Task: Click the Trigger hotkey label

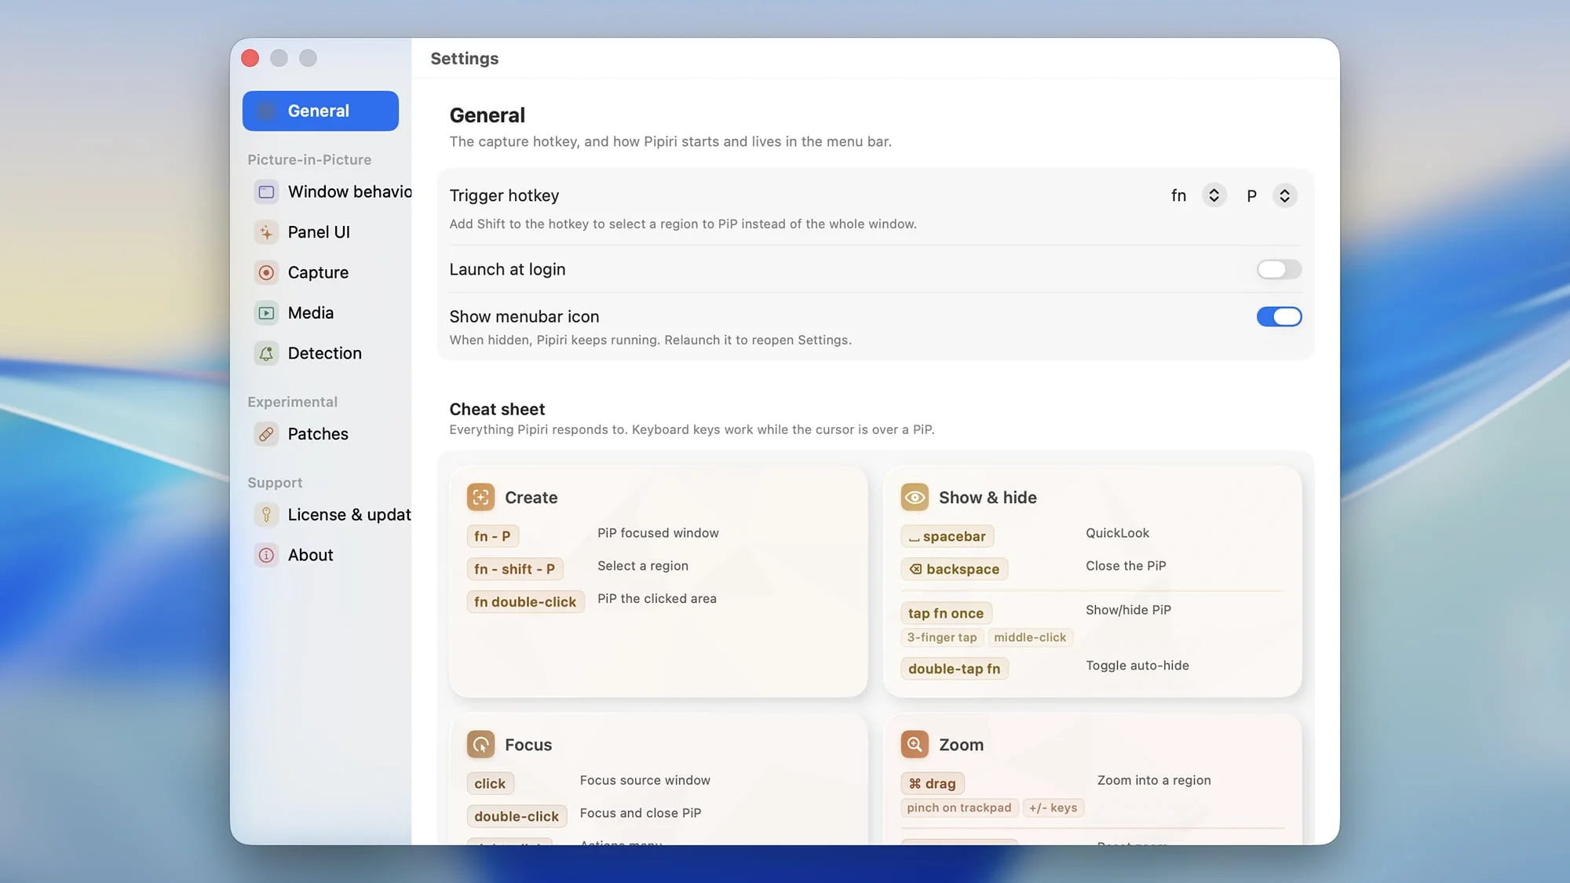Action: click(504, 195)
